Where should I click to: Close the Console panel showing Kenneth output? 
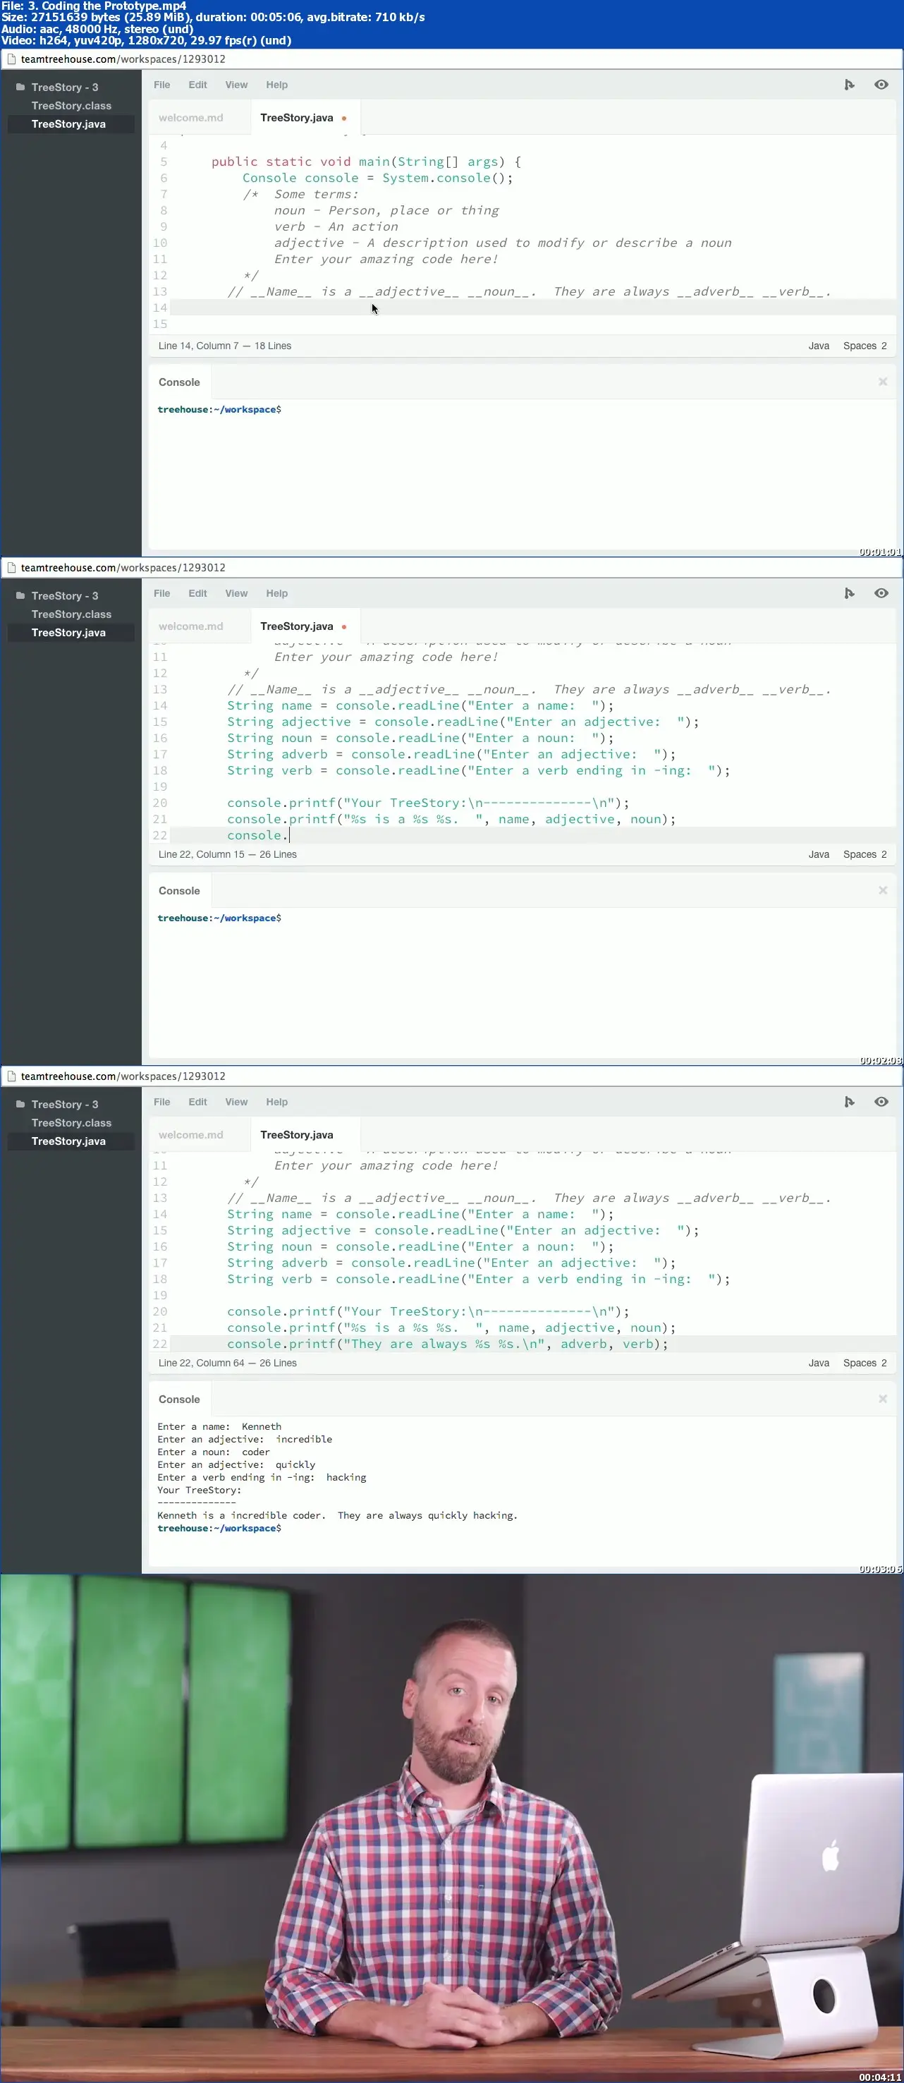(883, 1399)
